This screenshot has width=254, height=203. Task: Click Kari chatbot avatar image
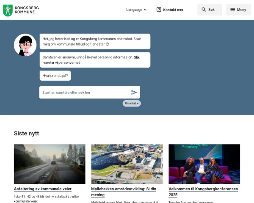[x=25, y=45]
